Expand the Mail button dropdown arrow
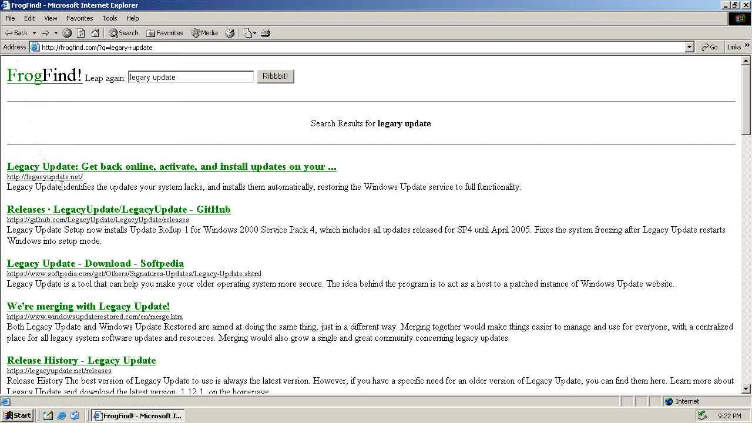This screenshot has height=423, width=752. (255, 33)
